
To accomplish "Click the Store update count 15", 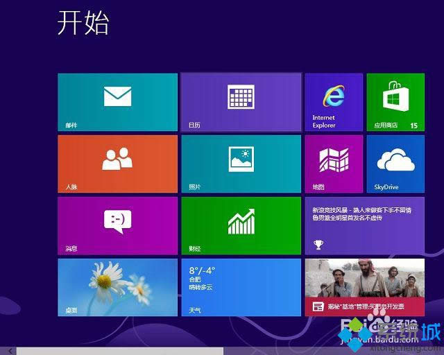I will tap(414, 125).
